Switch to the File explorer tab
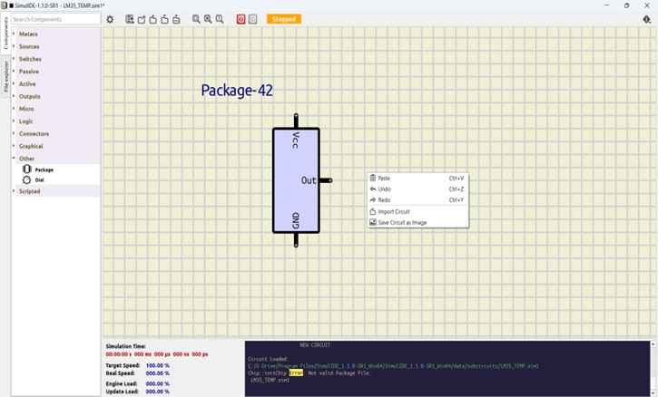658x397 pixels. [5, 77]
